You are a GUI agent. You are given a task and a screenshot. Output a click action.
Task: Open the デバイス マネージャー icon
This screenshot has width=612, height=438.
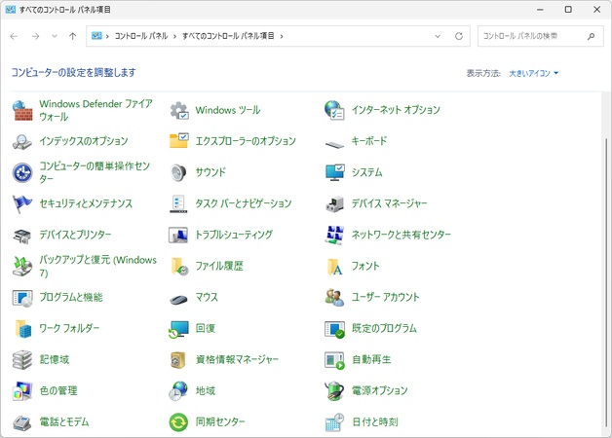pyautogui.click(x=334, y=203)
